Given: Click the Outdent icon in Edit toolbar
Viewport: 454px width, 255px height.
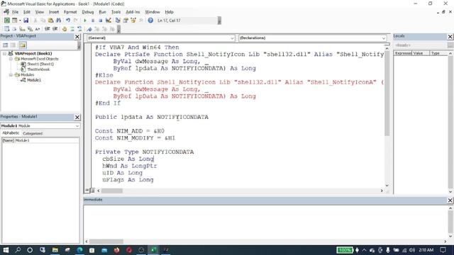Looking at the screenshot, I should pos(55,29).
